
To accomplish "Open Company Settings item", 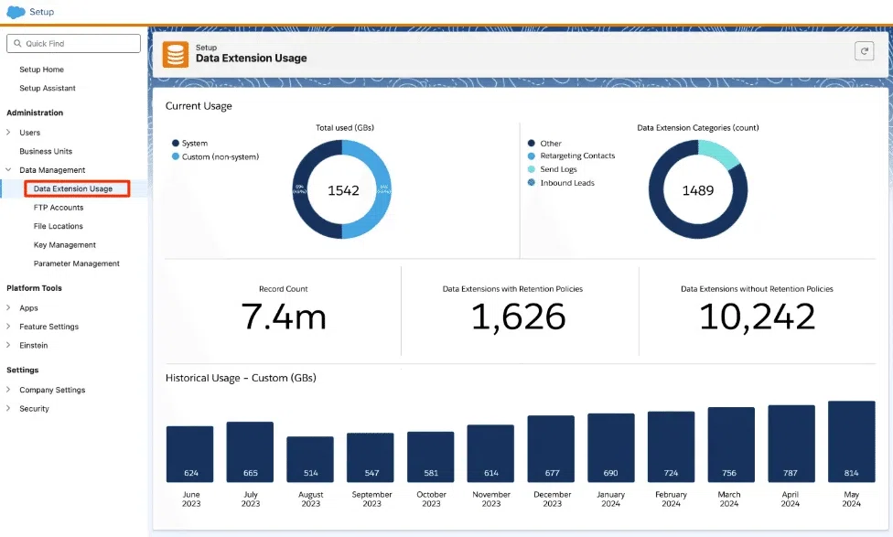I will click(52, 390).
